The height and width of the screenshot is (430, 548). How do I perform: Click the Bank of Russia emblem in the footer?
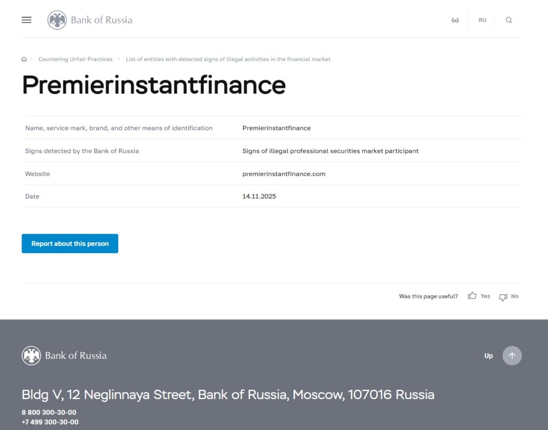32,355
